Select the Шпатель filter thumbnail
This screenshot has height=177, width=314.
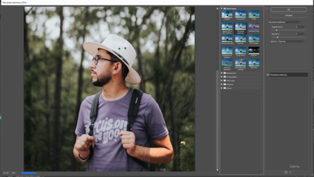(x=254, y=62)
